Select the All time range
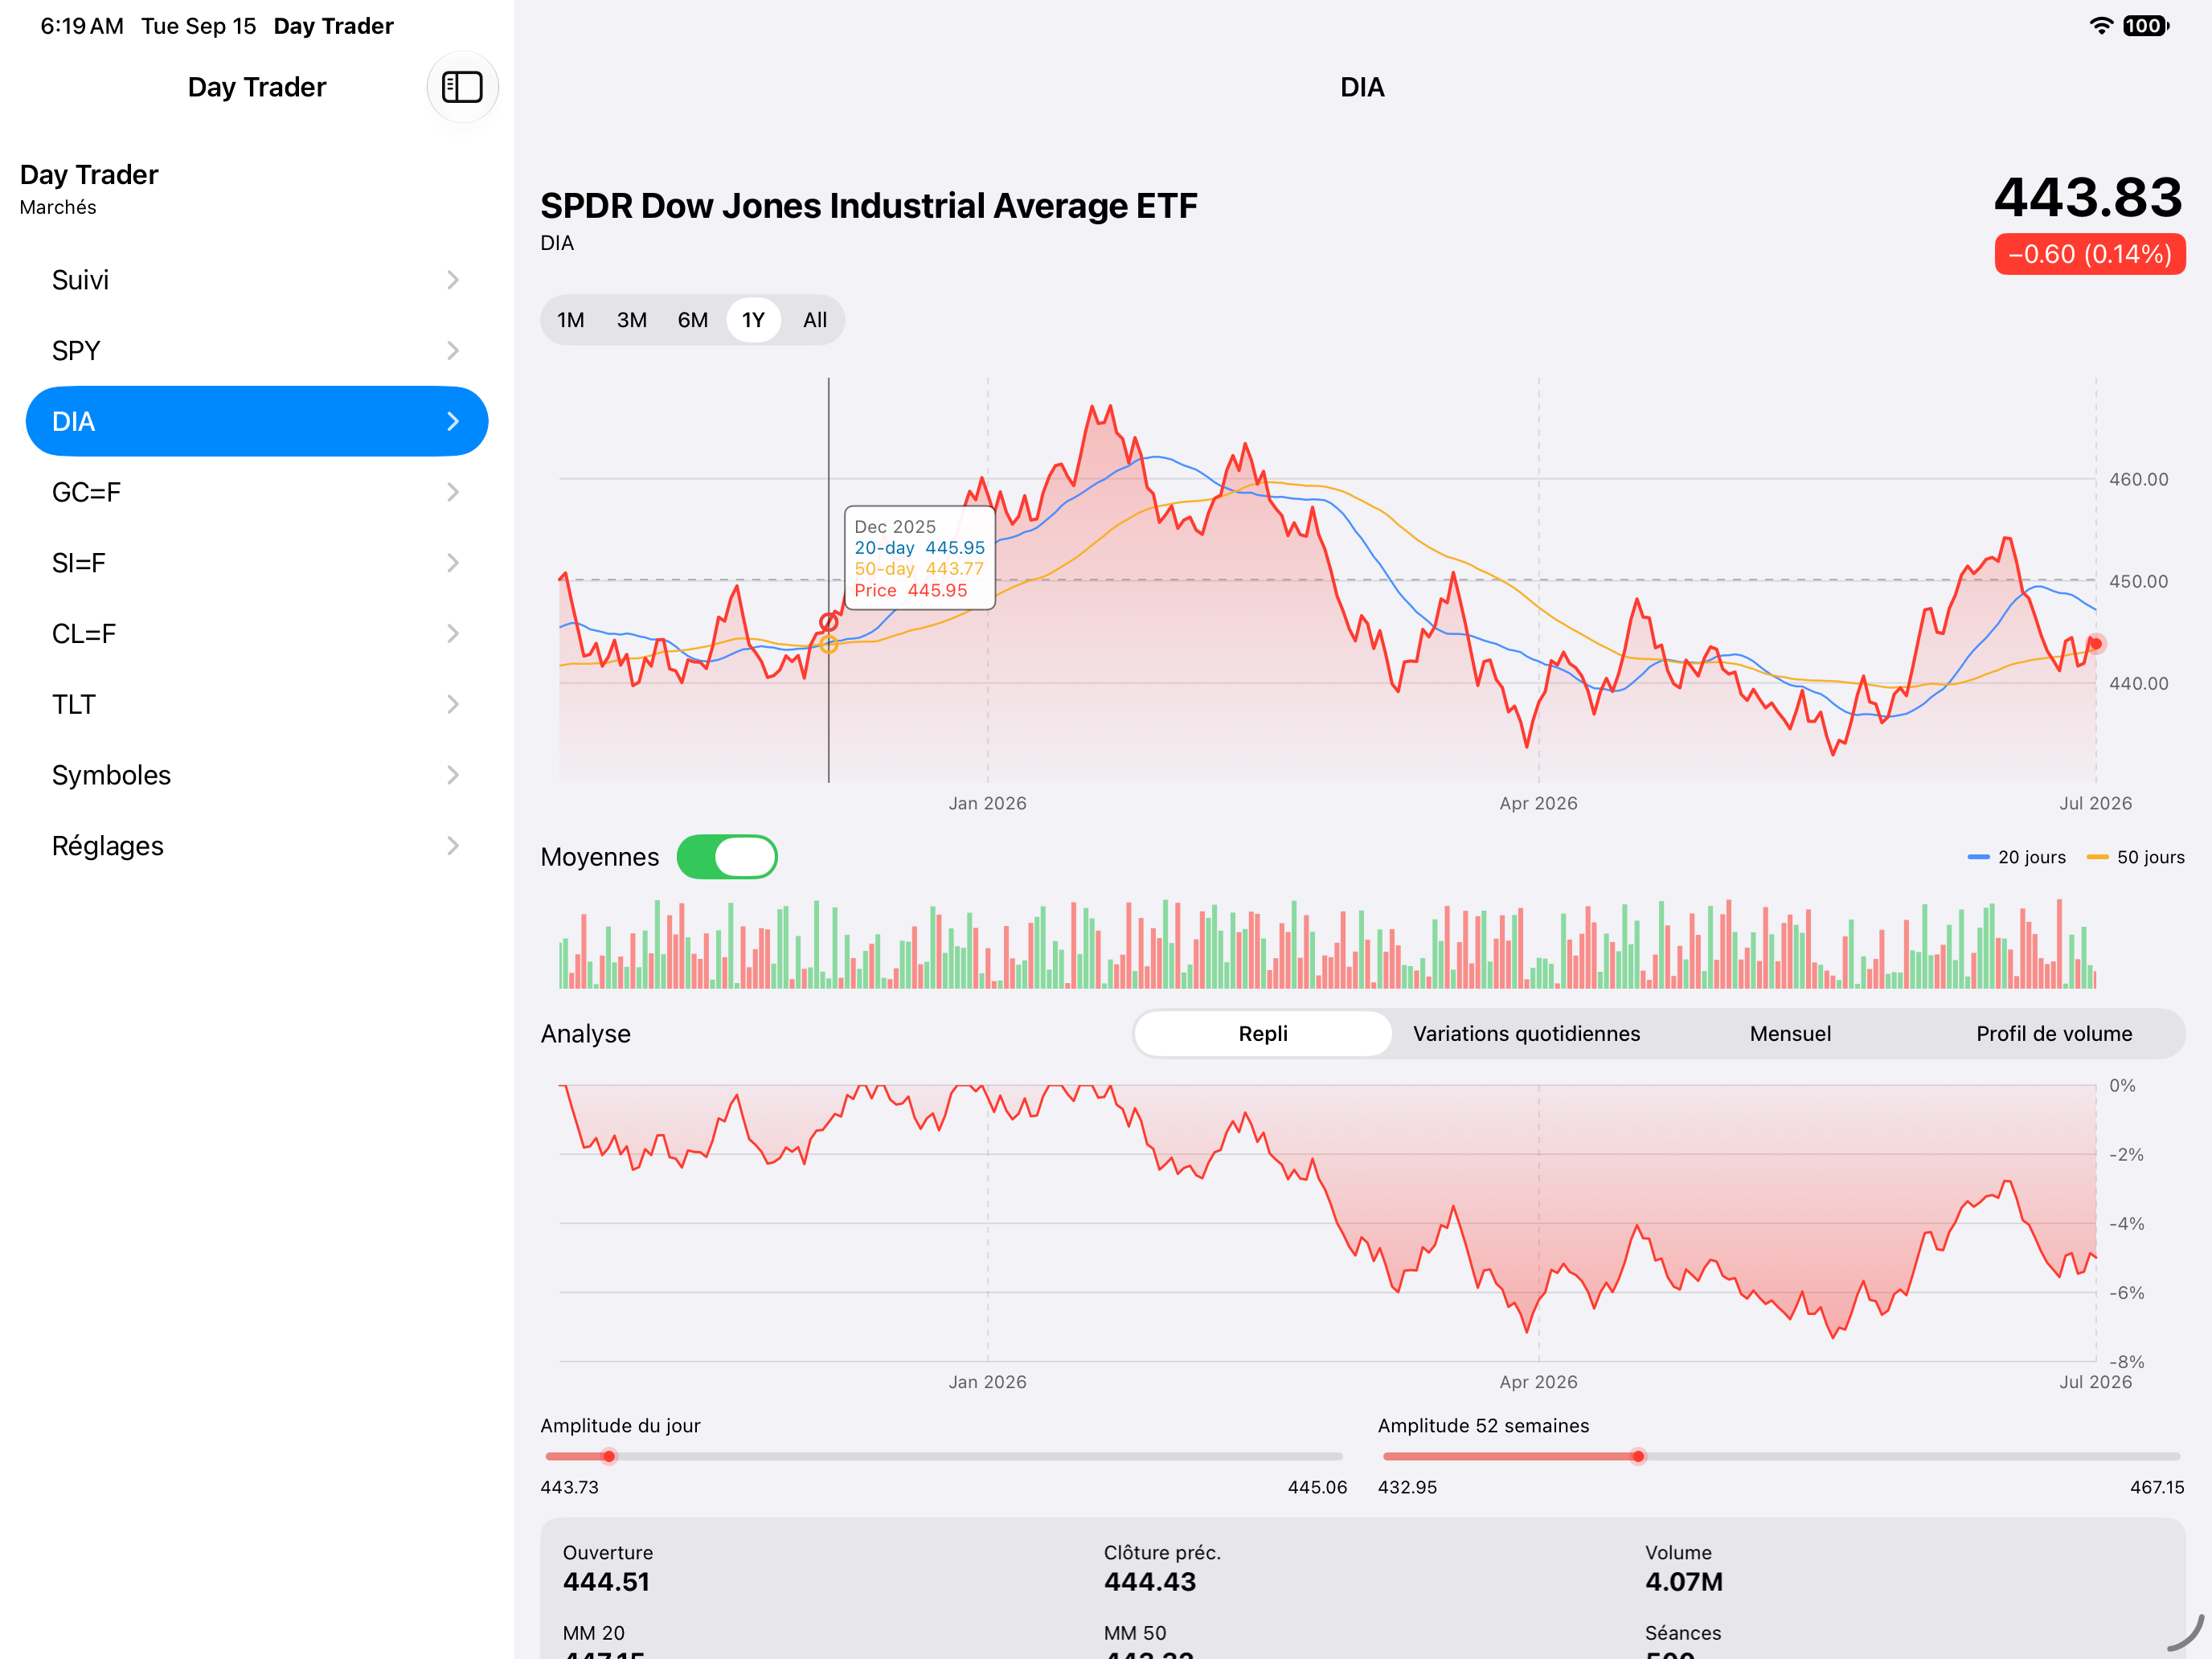This screenshot has width=2212, height=1659. [815, 320]
